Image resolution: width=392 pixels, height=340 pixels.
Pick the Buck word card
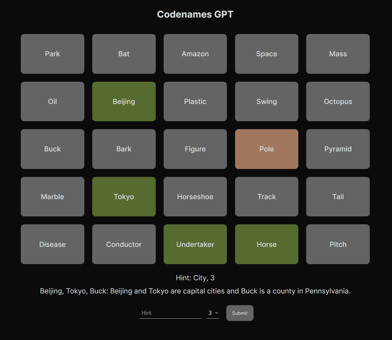(x=52, y=149)
